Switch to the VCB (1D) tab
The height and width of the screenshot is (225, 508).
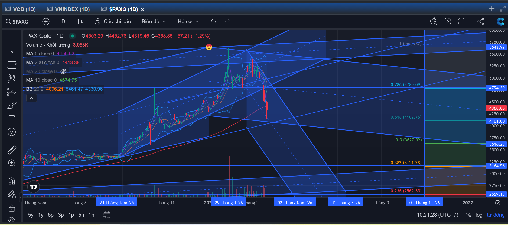point(20,9)
